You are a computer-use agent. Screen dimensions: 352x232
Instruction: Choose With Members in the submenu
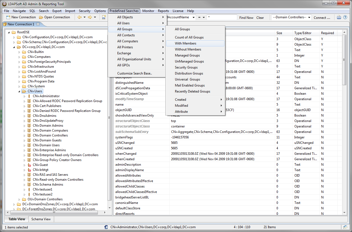tap(195, 43)
